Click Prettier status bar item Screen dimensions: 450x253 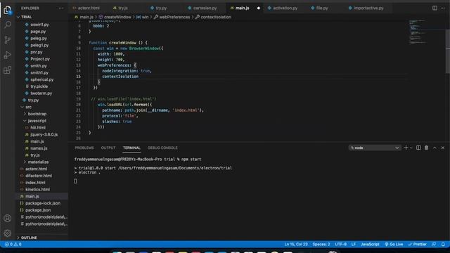(417, 245)
